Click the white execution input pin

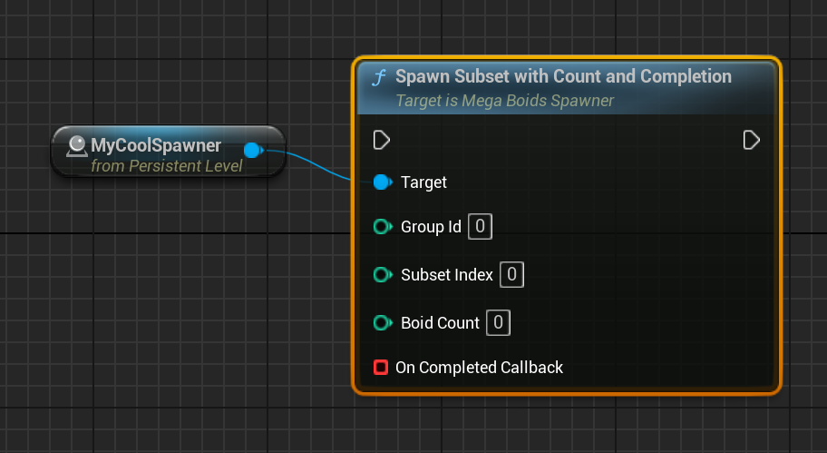[x=381, y=140]
